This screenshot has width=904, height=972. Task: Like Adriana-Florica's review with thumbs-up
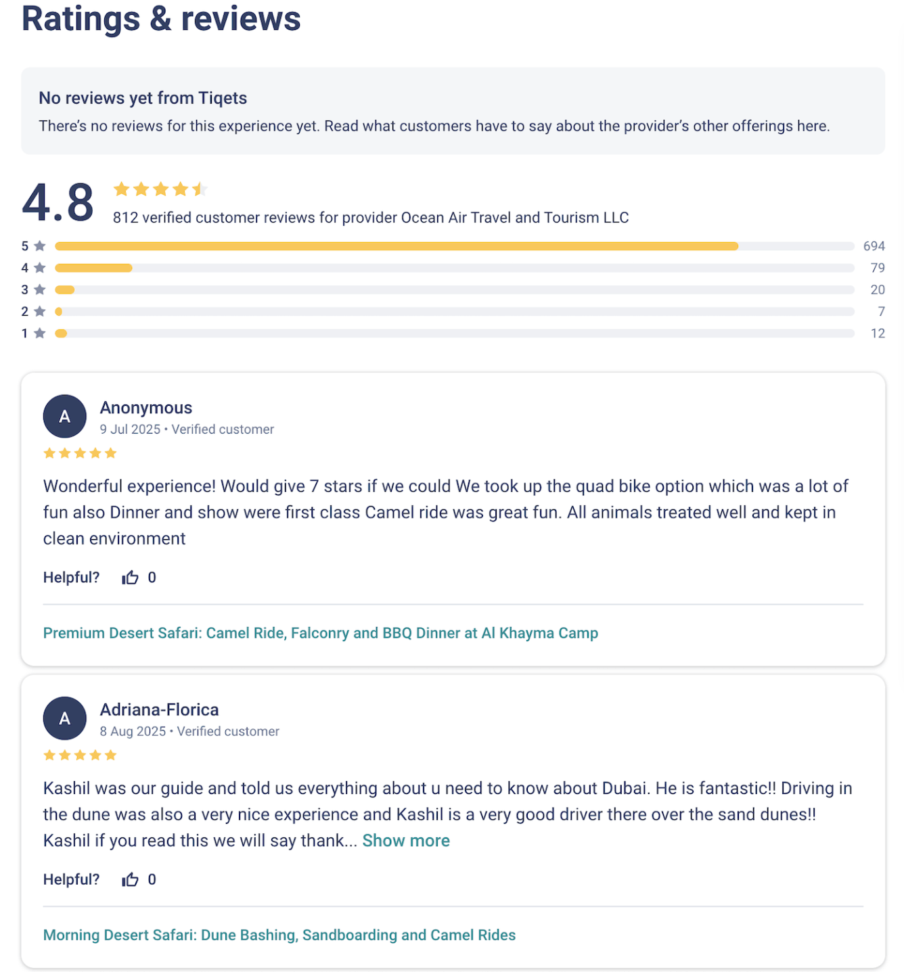pos(130,879)
